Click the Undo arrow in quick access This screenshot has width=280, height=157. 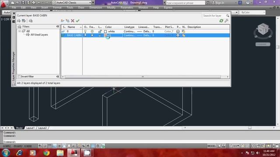click(x=39, y=3)
